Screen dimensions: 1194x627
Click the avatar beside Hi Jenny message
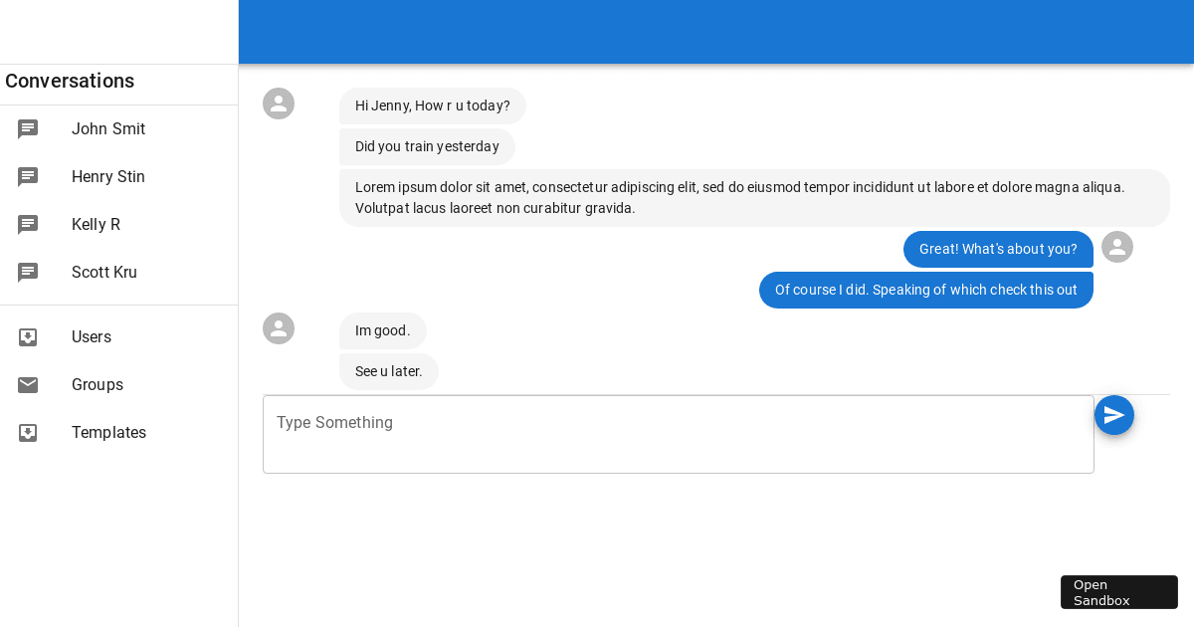click(x=279, y=104)
